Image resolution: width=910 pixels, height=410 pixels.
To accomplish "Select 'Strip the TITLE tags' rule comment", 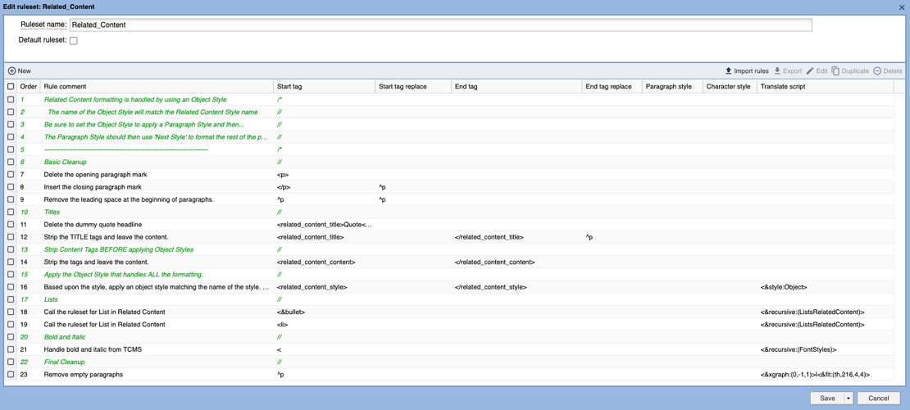I will (107, 237).
